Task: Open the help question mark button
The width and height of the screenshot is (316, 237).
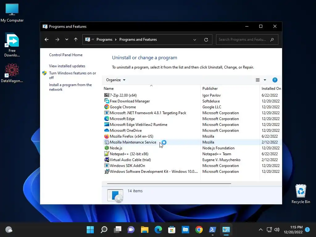Action: [275, 80]
